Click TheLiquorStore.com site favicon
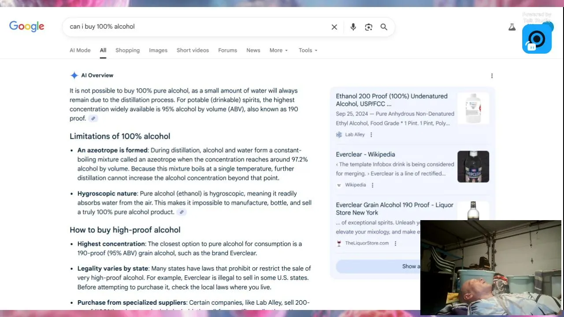 [339, 243]
